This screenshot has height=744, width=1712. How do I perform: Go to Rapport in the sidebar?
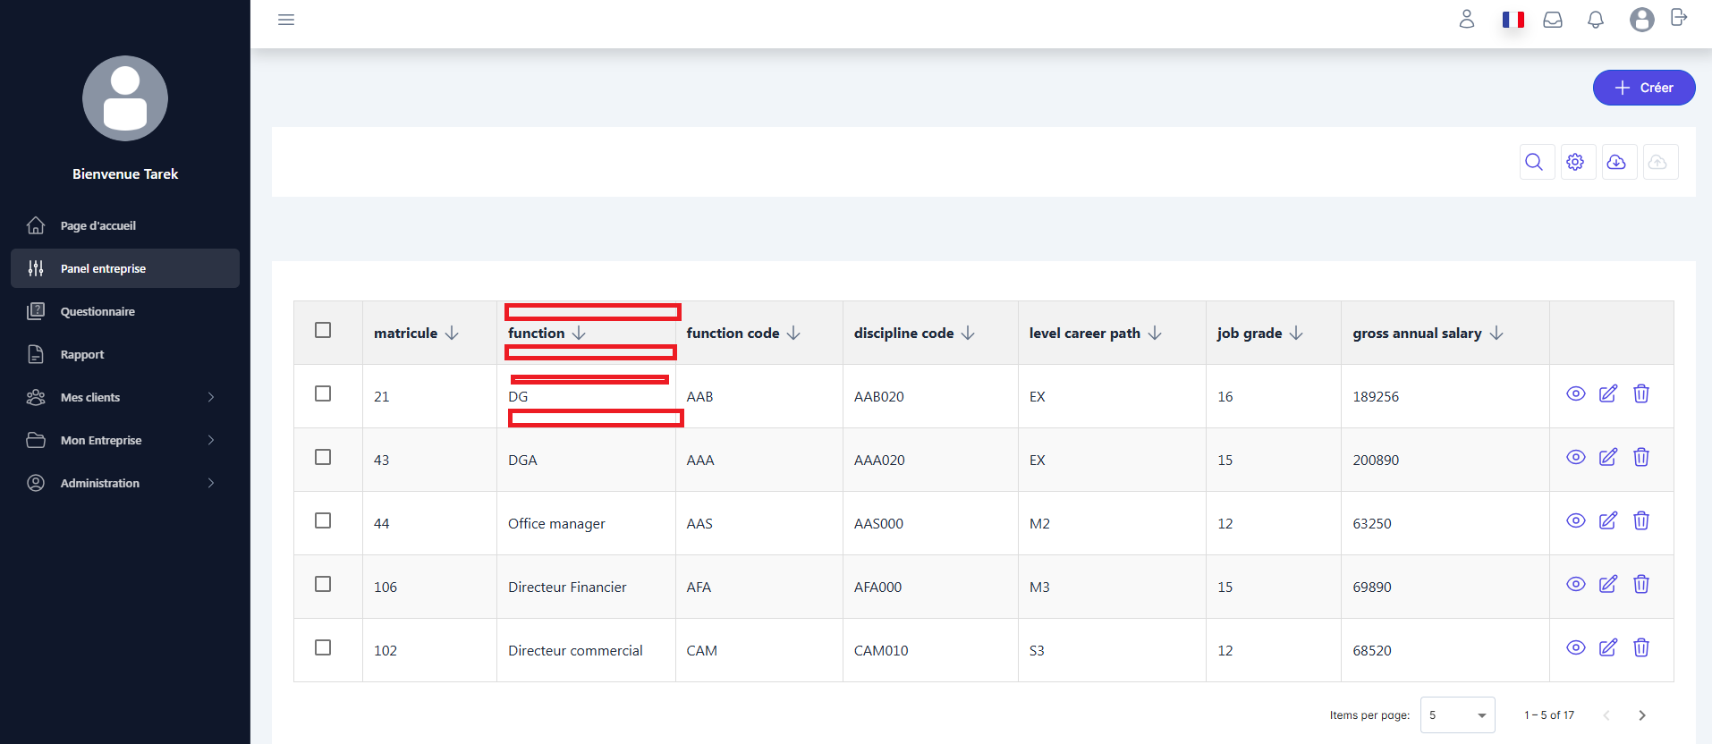point(82,354)
